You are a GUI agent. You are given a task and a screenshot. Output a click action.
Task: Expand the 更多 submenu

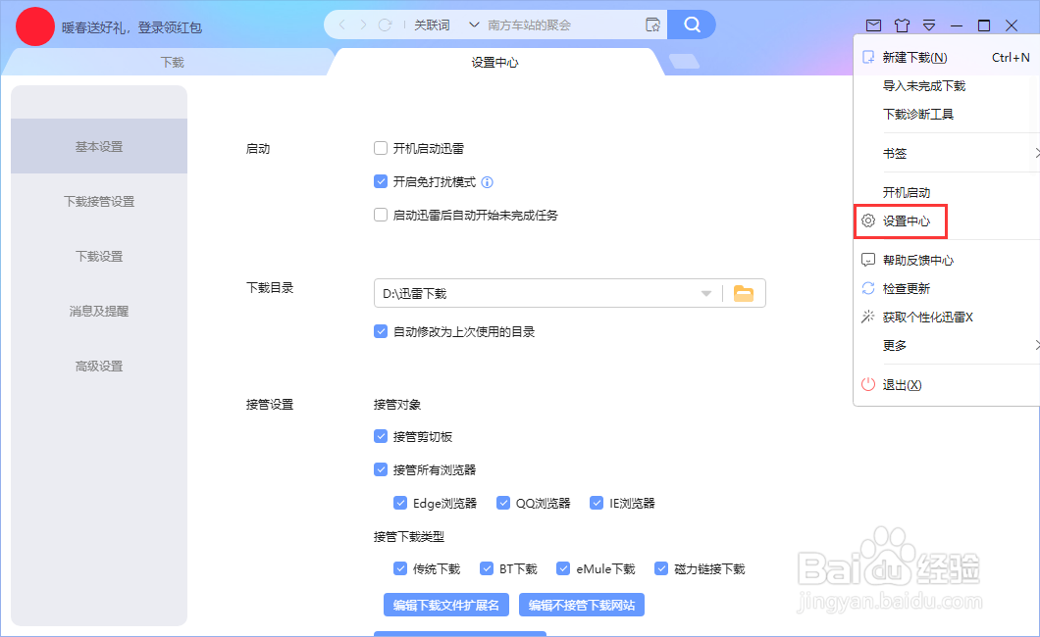(x=1036, y=344)
